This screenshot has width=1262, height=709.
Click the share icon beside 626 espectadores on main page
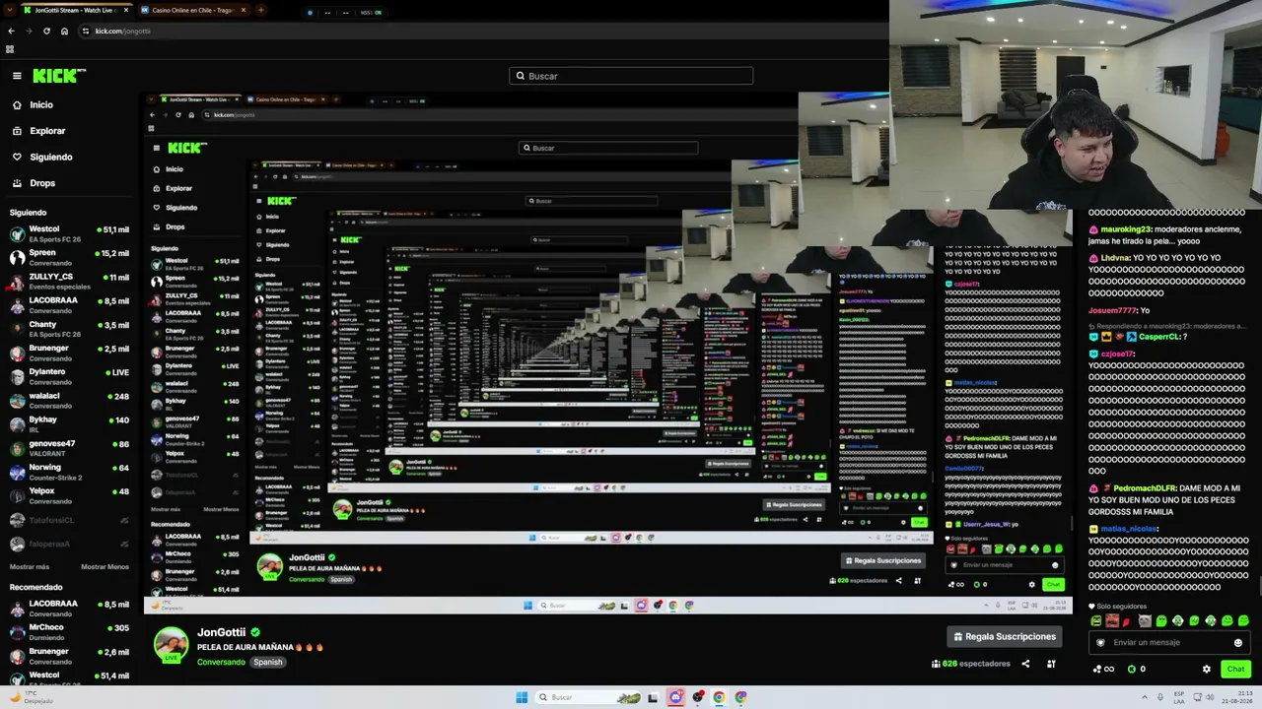tap(1025, 664)
